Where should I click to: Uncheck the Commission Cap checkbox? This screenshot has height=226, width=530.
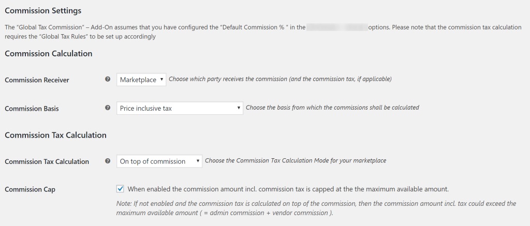[120, 189]
